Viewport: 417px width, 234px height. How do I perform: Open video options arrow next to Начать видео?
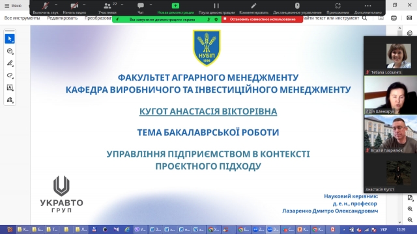pyautogui.click(x=84, y=5)
